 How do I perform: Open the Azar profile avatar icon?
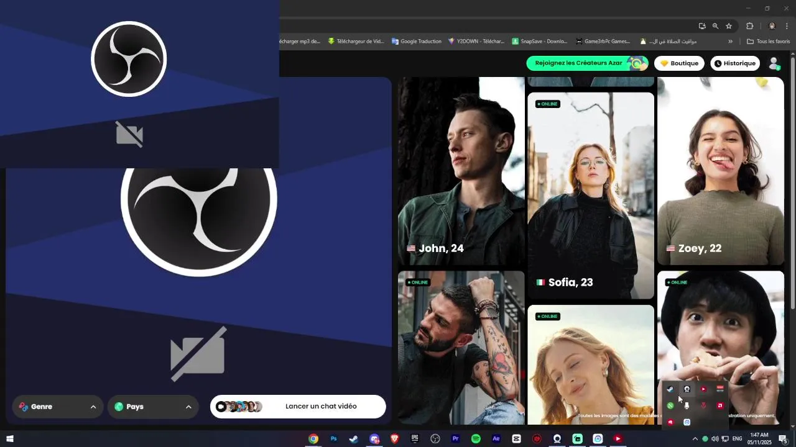click(x=774, y=63)
